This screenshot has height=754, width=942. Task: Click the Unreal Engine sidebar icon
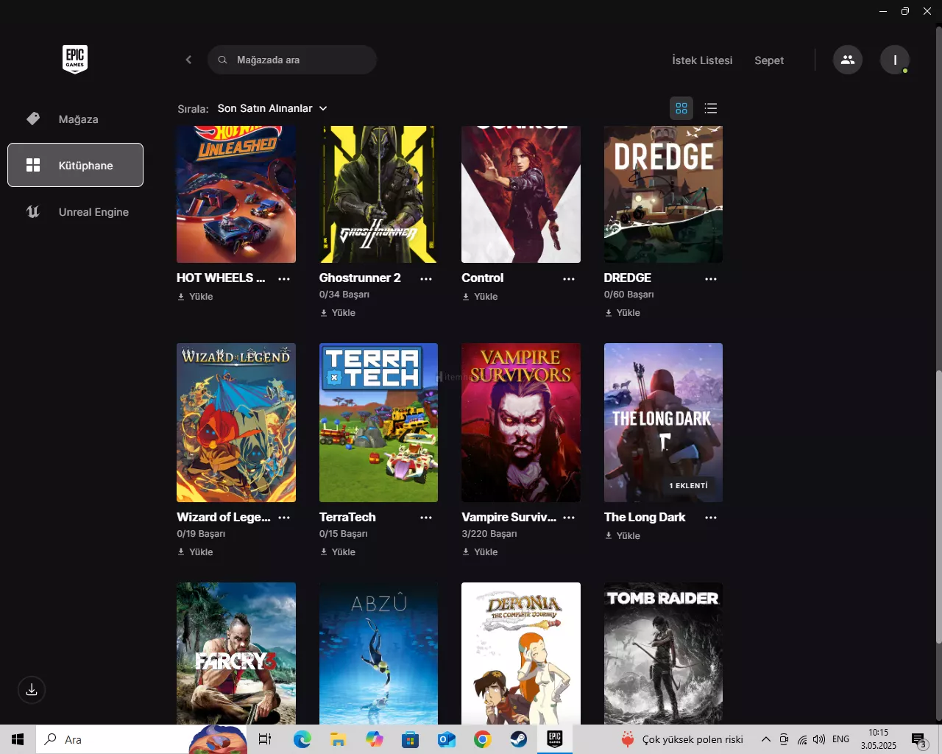[33, 212]
